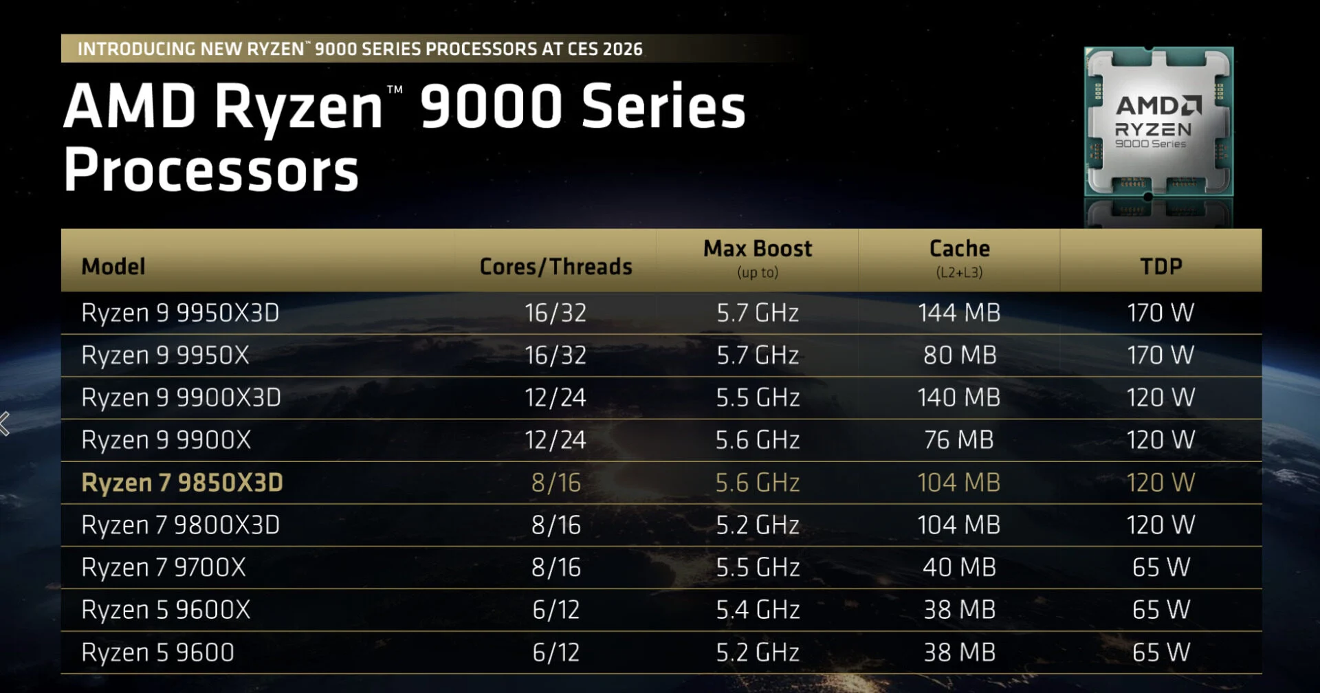Click the 76 MB cache value
Image resolution: width=1320 pixels, height=693 pixels.
(959, 440)
